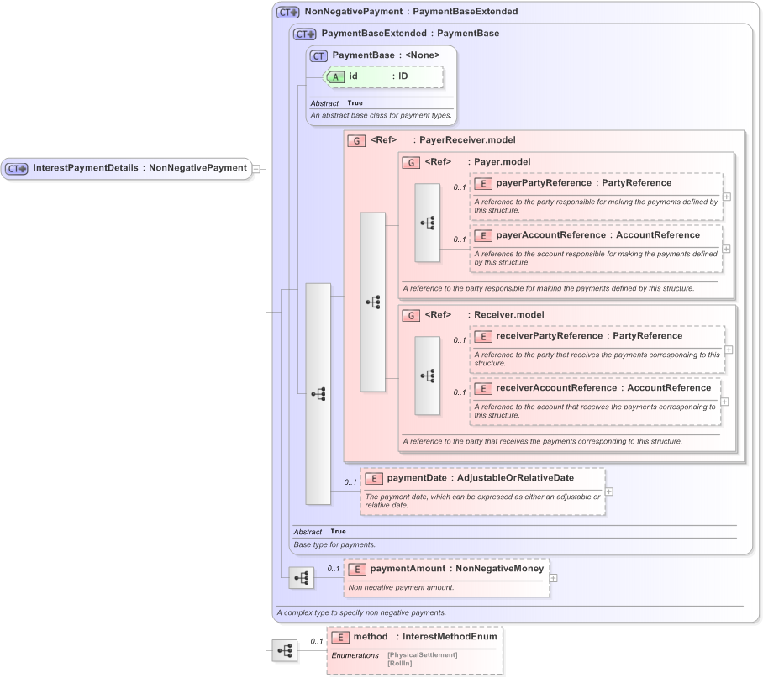The width and height of the screenshot is (763, 678).
Task: Expand the payerPartyReference element
Action: point(727,197)
